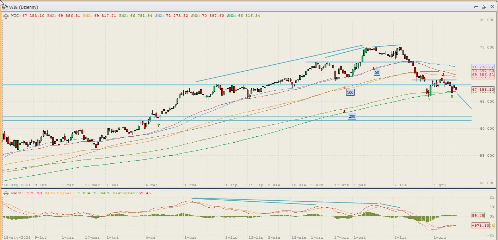Image resolution: width=498 pixels, height=240 pixels.
Task: Close the WIG (Dzienny) chart window
Action: pos(491,7)
